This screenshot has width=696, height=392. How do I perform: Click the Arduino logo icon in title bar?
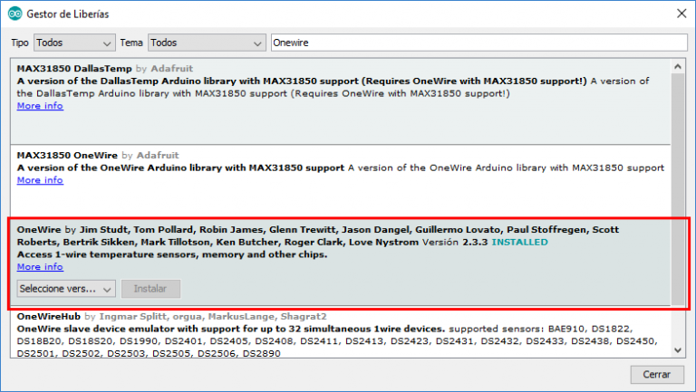coord(15,14)
